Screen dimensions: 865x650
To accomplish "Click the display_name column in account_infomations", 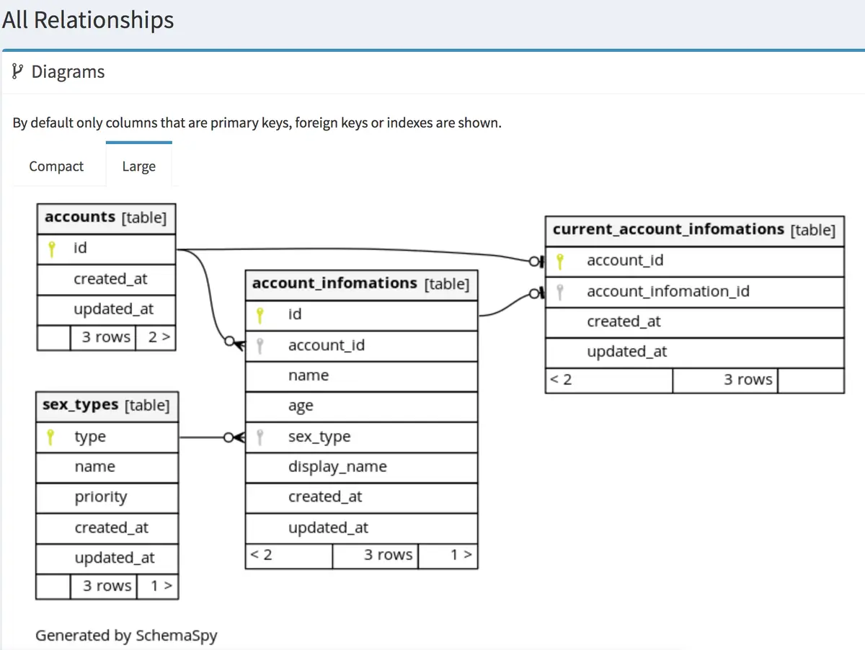I will click(361, 467).
